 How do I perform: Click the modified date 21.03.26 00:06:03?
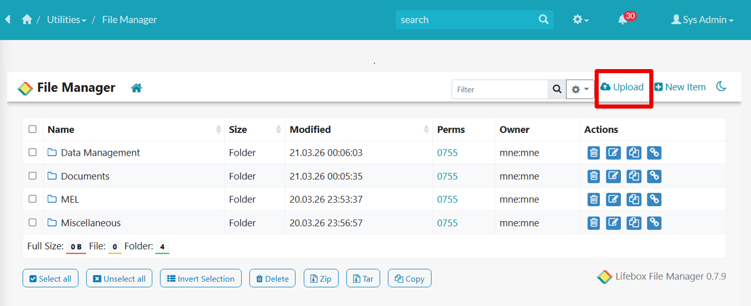(x=326, y=153)
